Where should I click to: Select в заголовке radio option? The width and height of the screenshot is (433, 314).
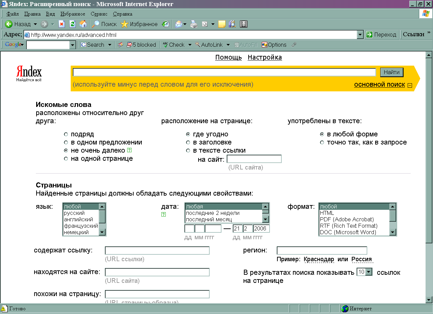[x=188, y=142]
